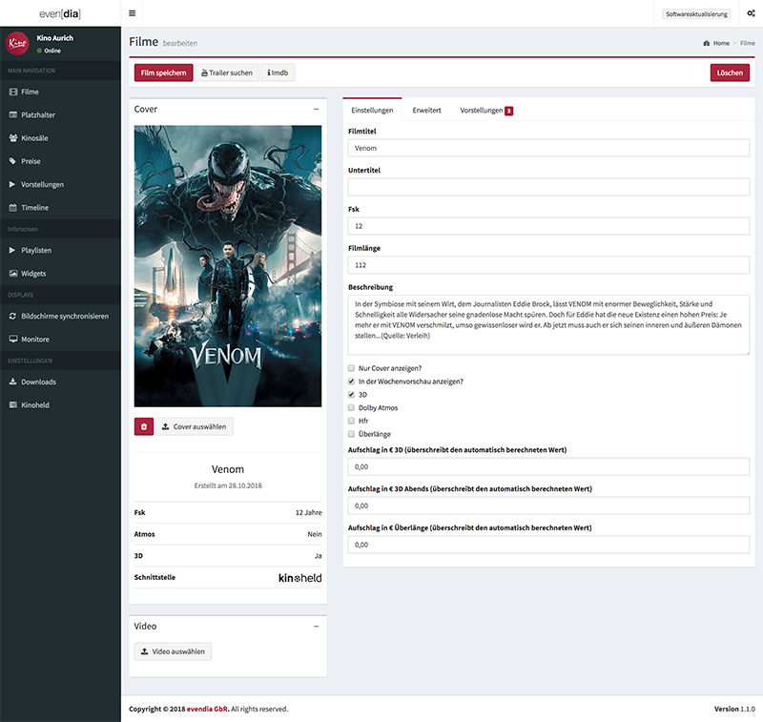Viewport: 763px width, 722px height.
Task: Focus the Aufschlag Überlänge field
Action: click(x=548, y=545)
